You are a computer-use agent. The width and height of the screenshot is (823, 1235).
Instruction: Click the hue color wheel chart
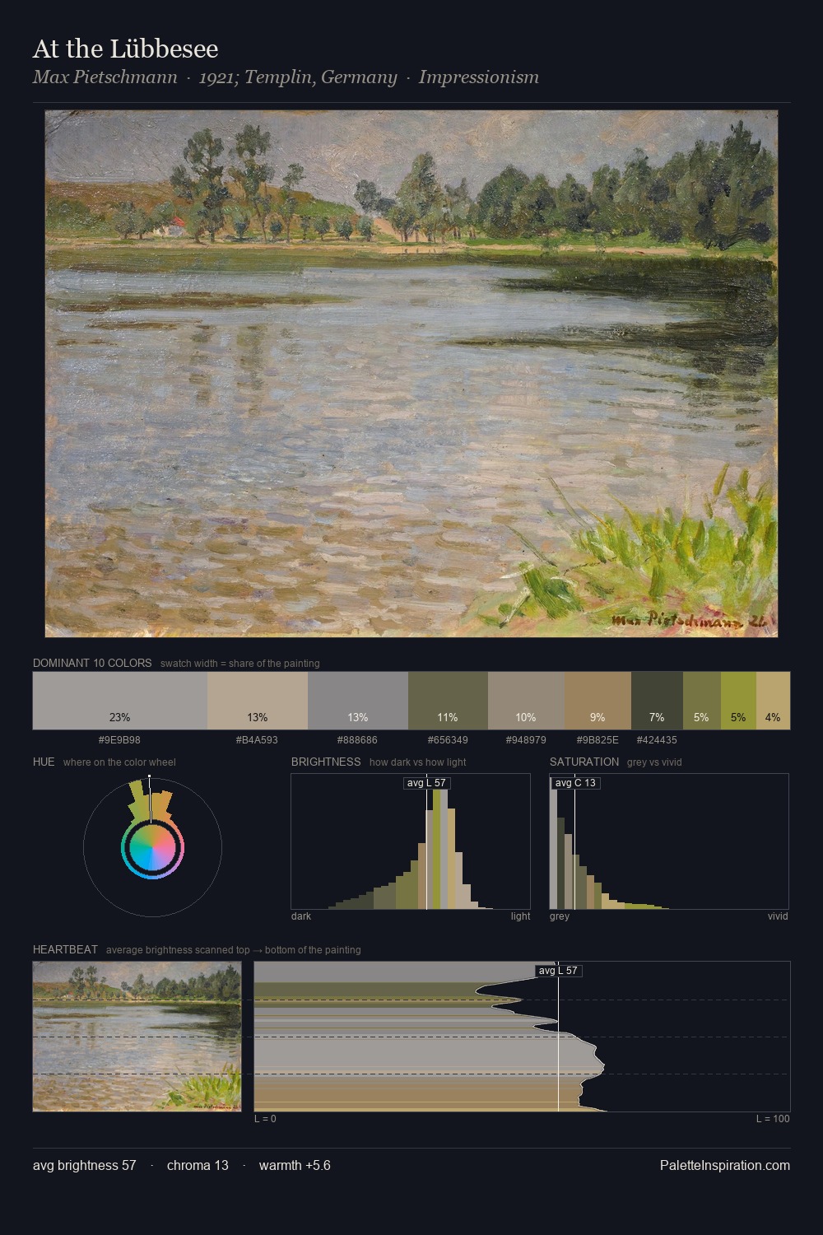coord(152,847)
